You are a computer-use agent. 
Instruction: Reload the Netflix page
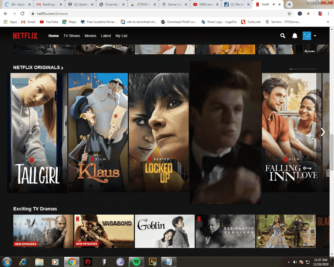click(22, 14)
